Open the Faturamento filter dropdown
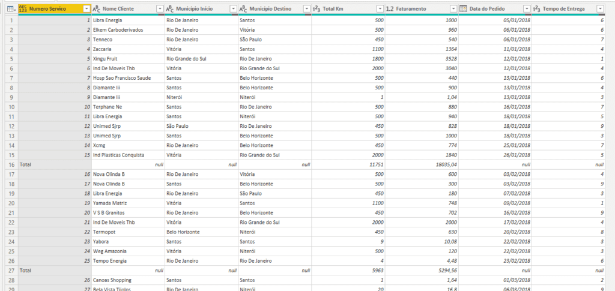615x291 pixels. coord(453,8)
